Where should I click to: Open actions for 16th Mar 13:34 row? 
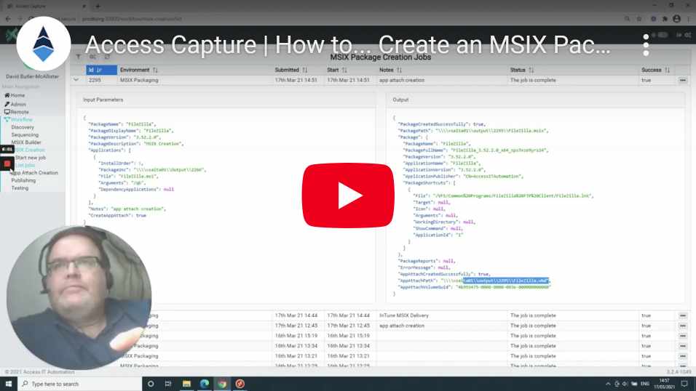[683, 346]
